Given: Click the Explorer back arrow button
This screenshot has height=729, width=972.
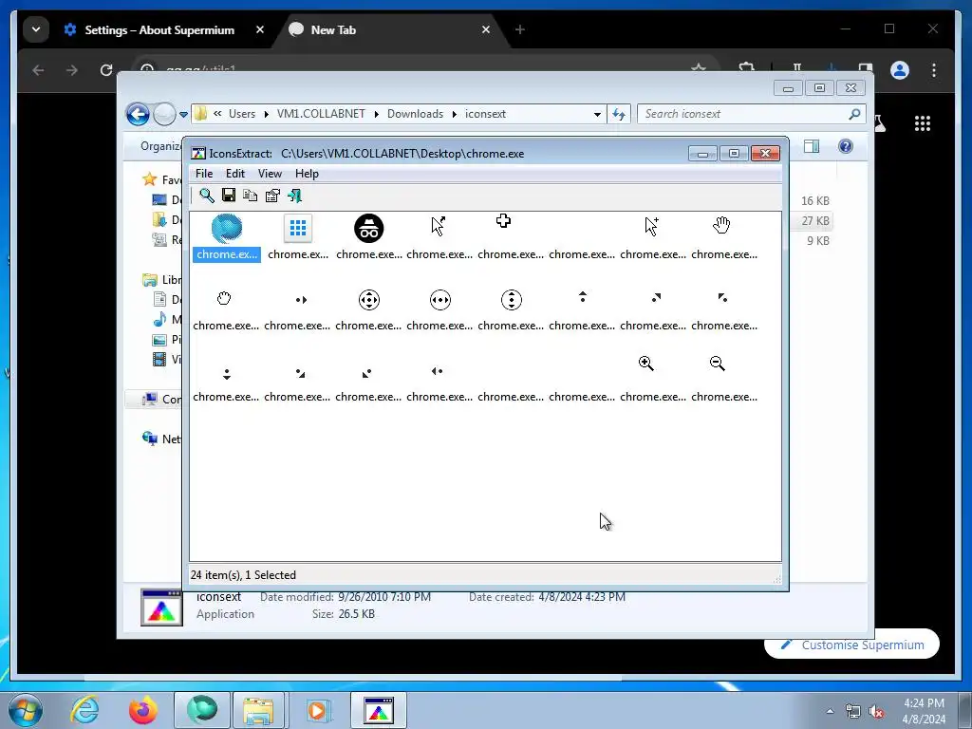Looking at the screenshot, I should click(138, 114).
